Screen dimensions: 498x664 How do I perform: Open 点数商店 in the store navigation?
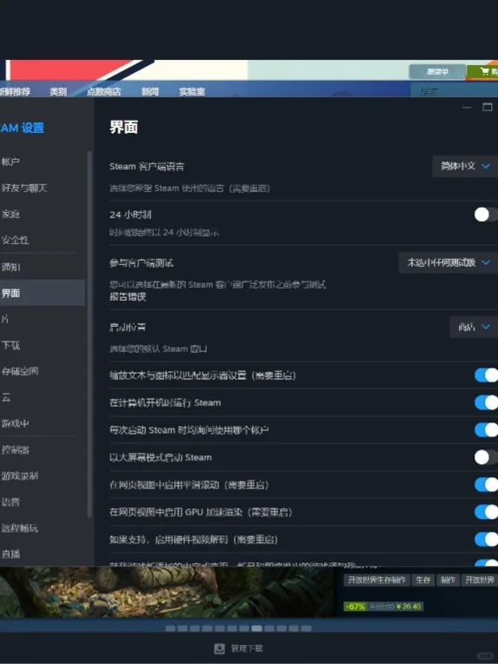(x=103, y=91)
